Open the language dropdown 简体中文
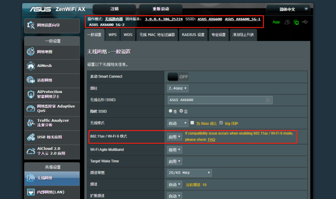 click(x=288, y=9)
